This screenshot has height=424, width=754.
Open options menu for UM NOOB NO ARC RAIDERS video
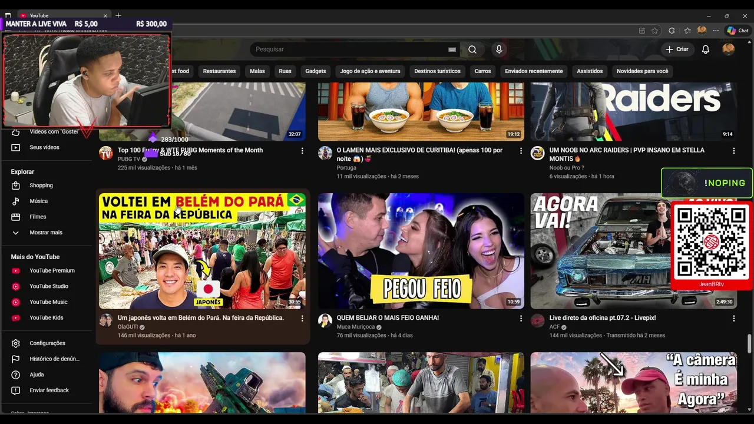(734, 151)
